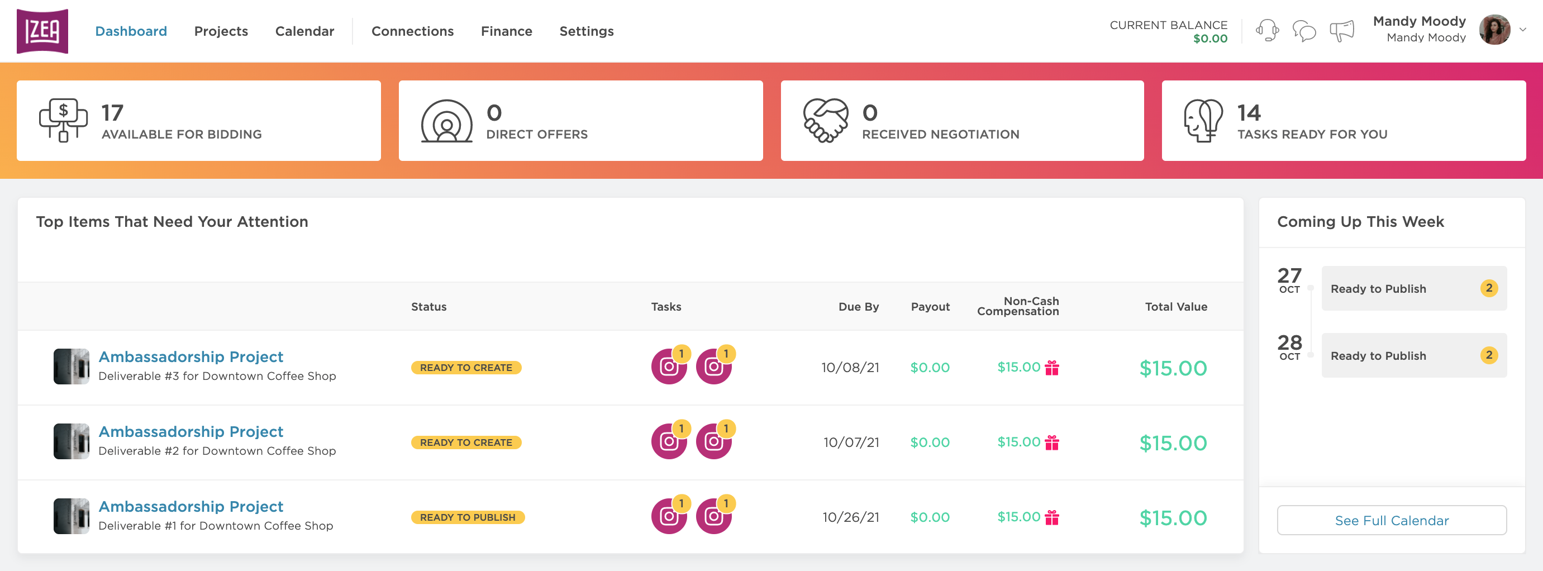This screenshot has width=1543, height=571.
Task: Open the Projects menu item
Action: (221, 31)
